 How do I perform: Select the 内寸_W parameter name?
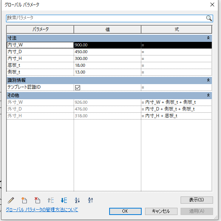(40, 45)
